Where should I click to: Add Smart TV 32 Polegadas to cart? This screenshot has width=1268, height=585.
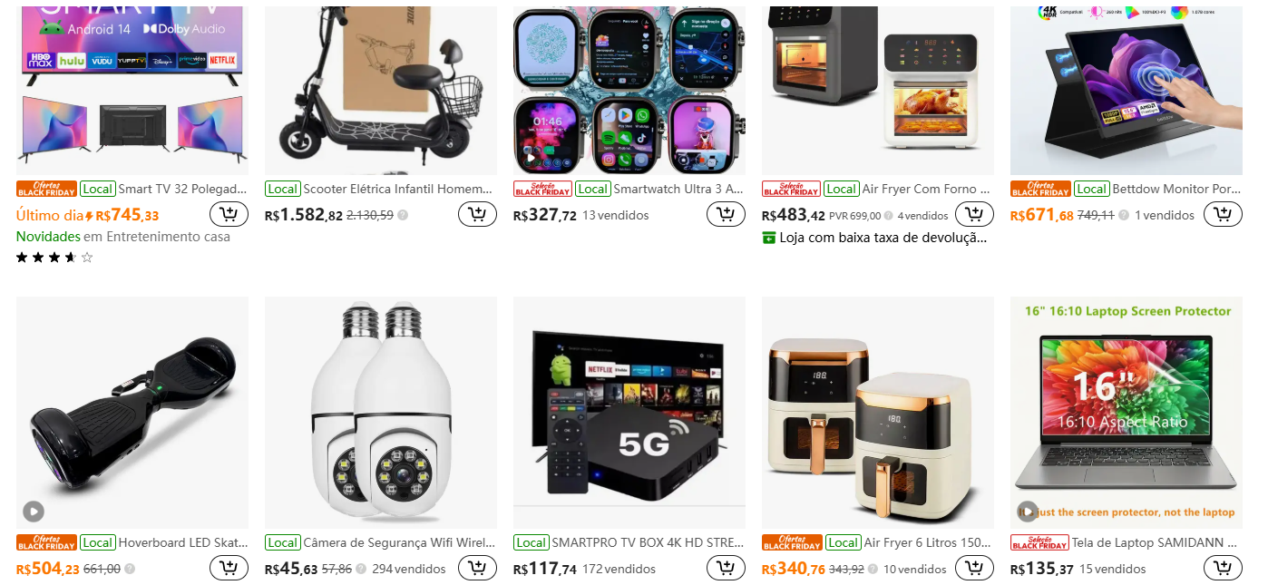[x=229, y=215]
